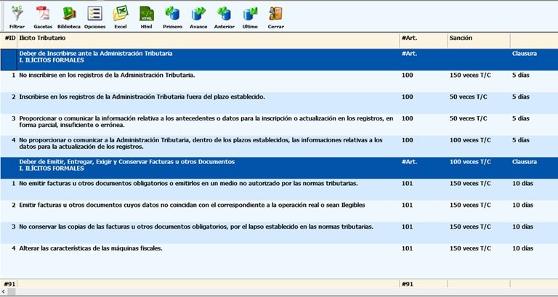Image resolution: width=558 pixels, height=297 pixels.
Task: Open Opciones list icon
Action: (94, 13)
